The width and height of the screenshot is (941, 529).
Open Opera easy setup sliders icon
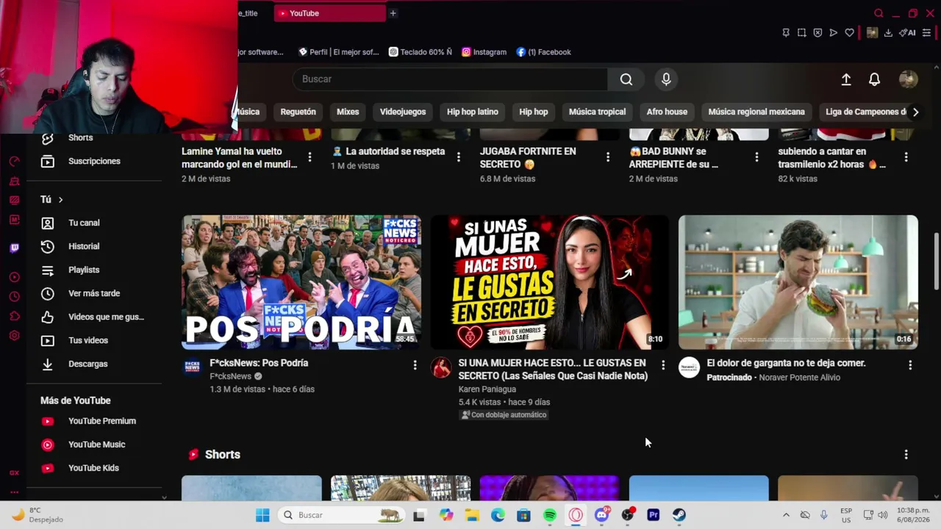pyautogui.click(x=926, y=33)
